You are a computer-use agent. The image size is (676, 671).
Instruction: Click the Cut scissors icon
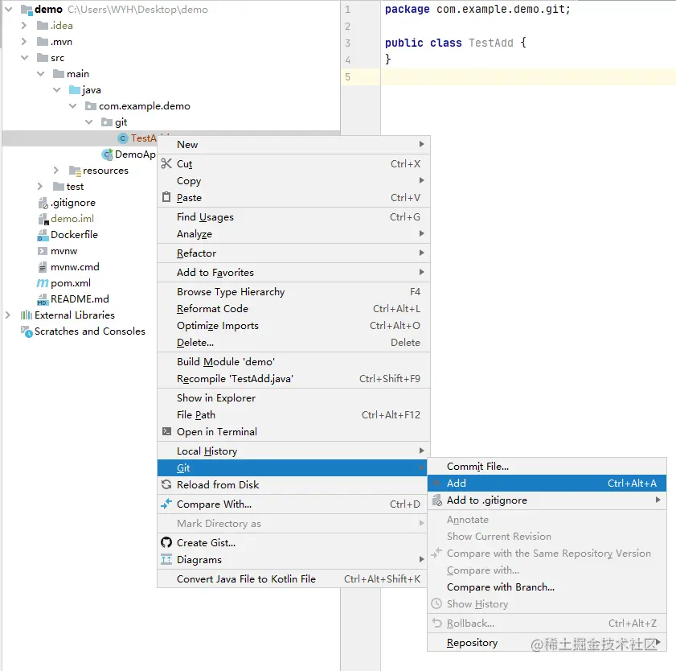(x=166, y=163)
